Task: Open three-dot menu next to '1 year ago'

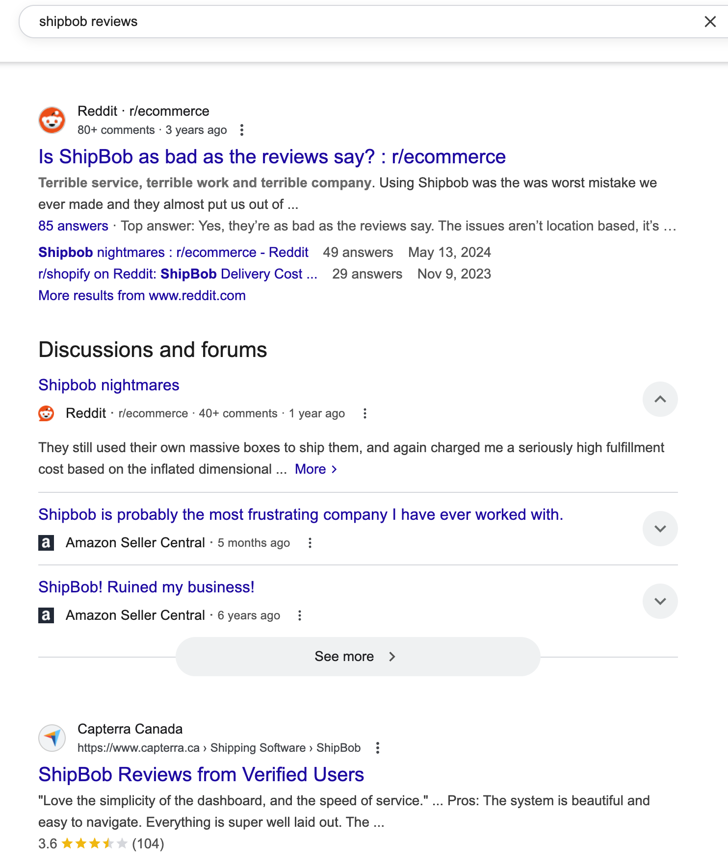Action: click(364, 413)
